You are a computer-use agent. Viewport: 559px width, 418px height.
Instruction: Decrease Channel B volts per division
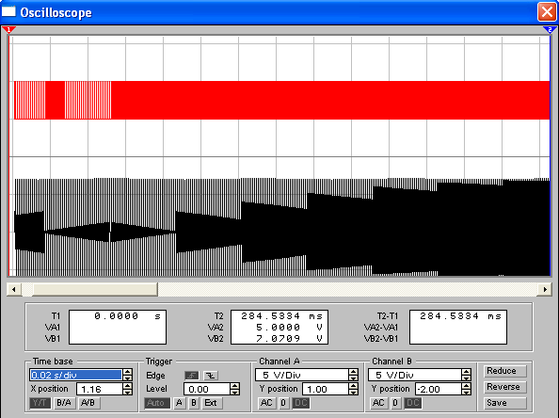467,378
